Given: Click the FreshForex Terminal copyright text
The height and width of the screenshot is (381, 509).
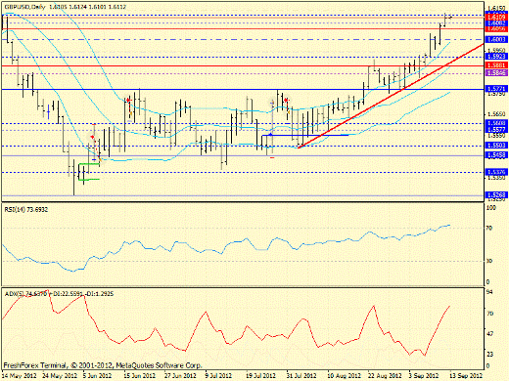Looking at the screenshot, I should [103, 365].
